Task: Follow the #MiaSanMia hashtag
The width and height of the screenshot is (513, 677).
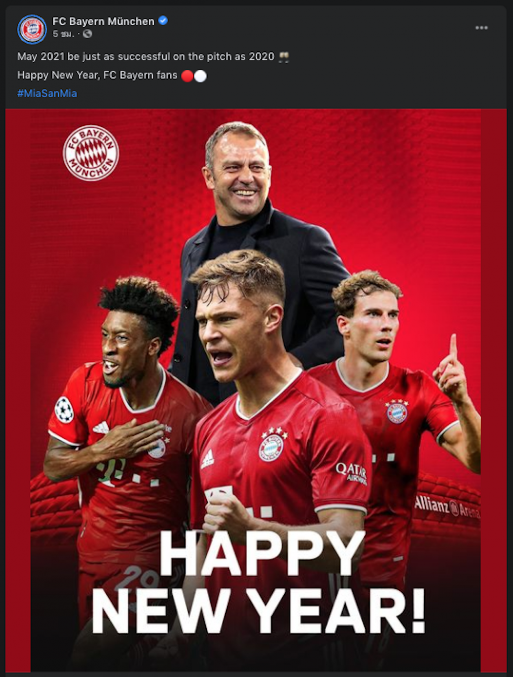Action: [x=47, y=93]
